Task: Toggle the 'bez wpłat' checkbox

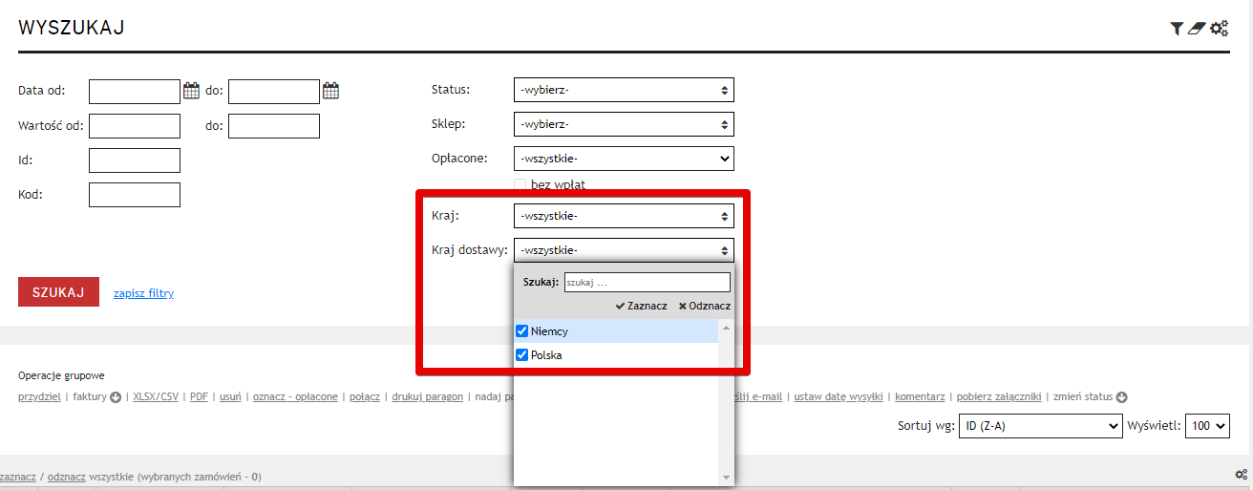Action: tap(520, 184)
